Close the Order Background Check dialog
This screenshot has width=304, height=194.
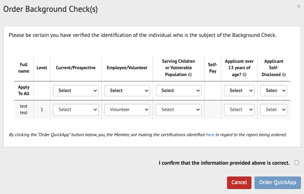click(x=298, y=6)
